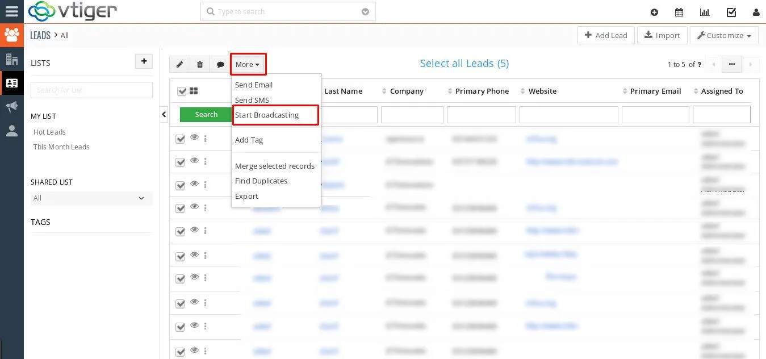Click the Search for List input field
766x359 pixels.
pos(91,90)
